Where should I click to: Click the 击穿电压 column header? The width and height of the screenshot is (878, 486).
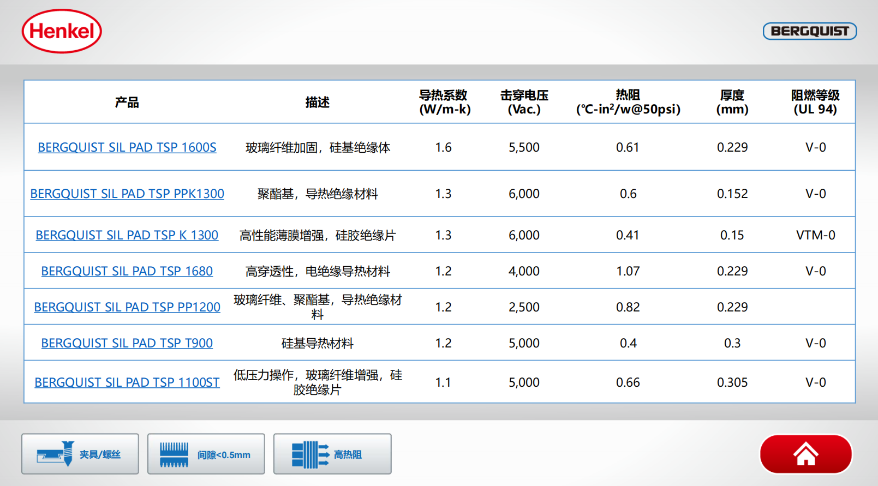524,102
